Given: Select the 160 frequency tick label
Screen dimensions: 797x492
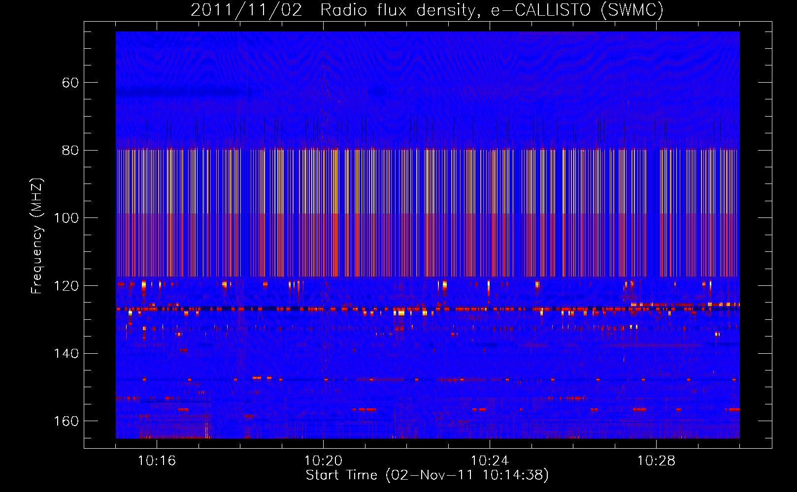Looking at the screenshot, I should pyautogui.click(x=66, y=421).
